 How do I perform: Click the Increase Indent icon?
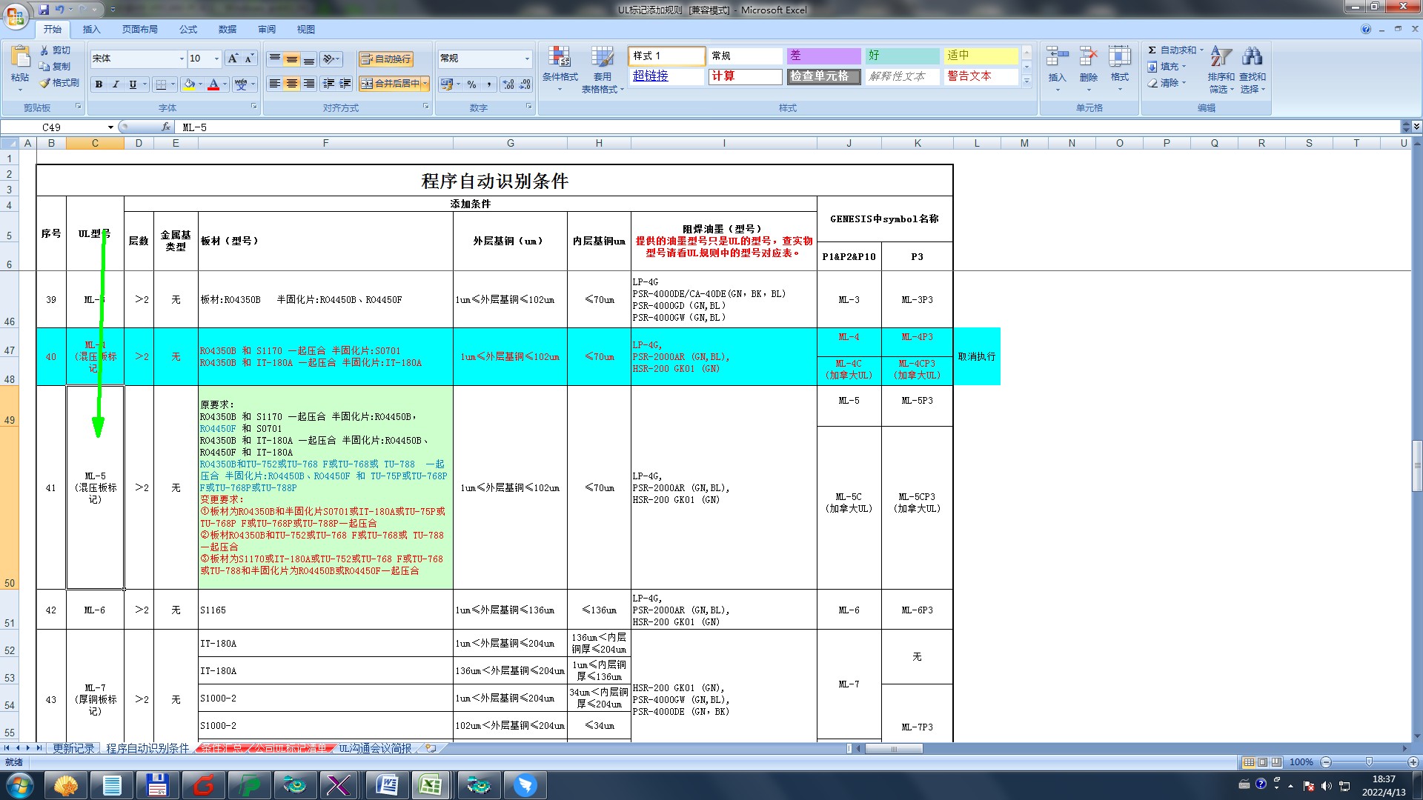(x=345, y=84)
